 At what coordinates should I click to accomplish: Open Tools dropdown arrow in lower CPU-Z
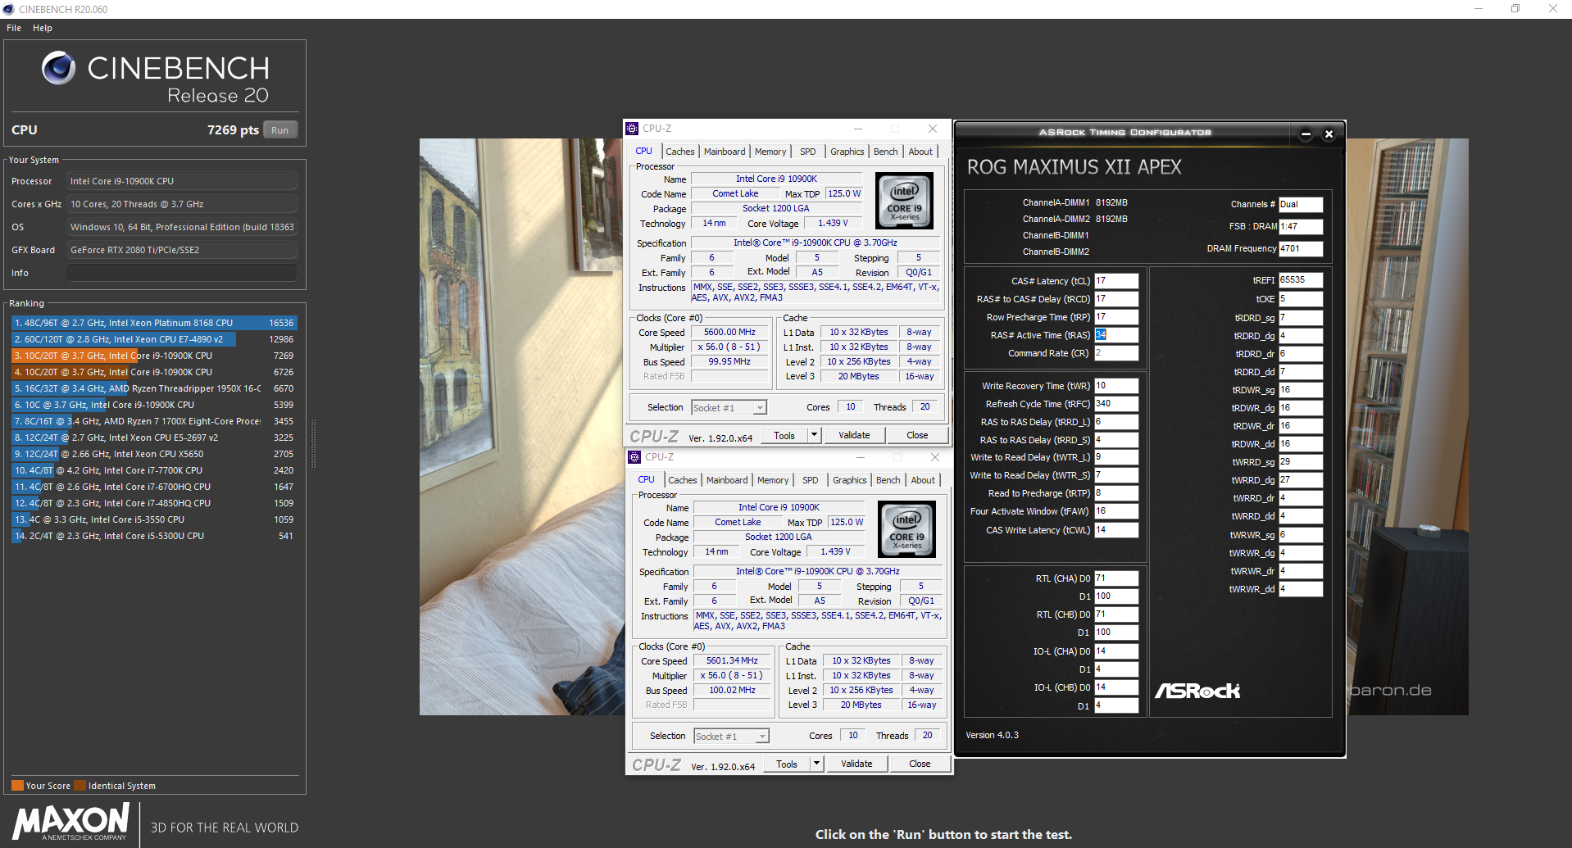point(817,764)
